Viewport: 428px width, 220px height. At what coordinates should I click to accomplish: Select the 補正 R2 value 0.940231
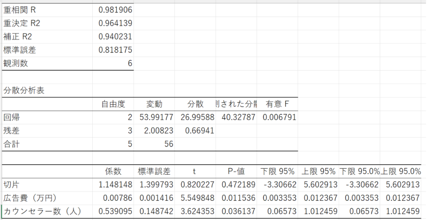point(115,37)
